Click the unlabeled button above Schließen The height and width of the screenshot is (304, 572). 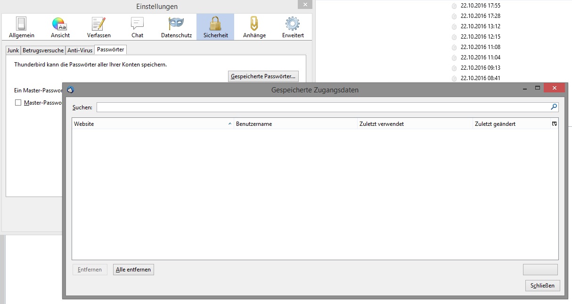click(x=540, y=270)
